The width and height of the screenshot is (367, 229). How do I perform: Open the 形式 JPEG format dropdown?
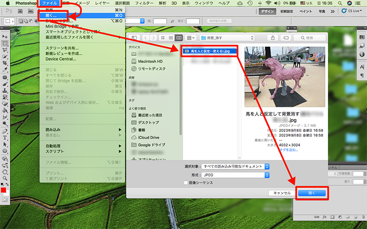coord(235,175)
